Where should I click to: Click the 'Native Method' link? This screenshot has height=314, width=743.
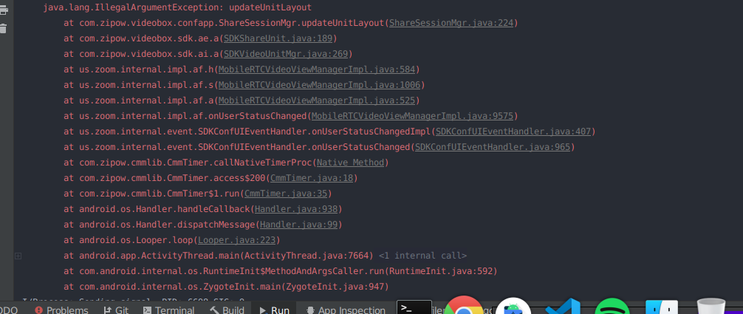350,163
